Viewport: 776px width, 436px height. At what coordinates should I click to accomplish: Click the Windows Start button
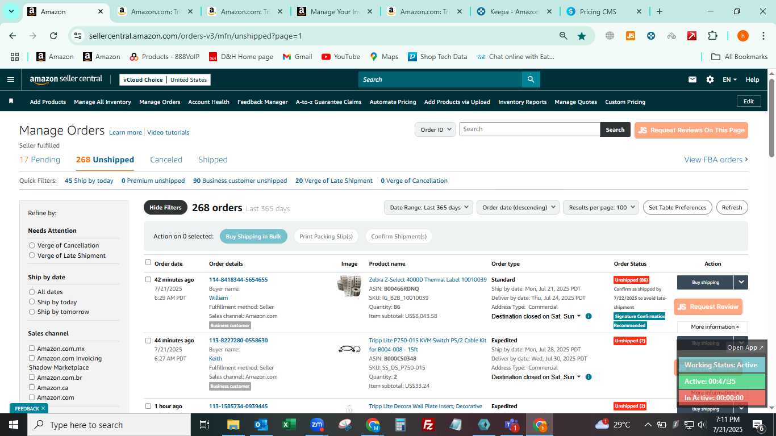(x=13, y=425)
